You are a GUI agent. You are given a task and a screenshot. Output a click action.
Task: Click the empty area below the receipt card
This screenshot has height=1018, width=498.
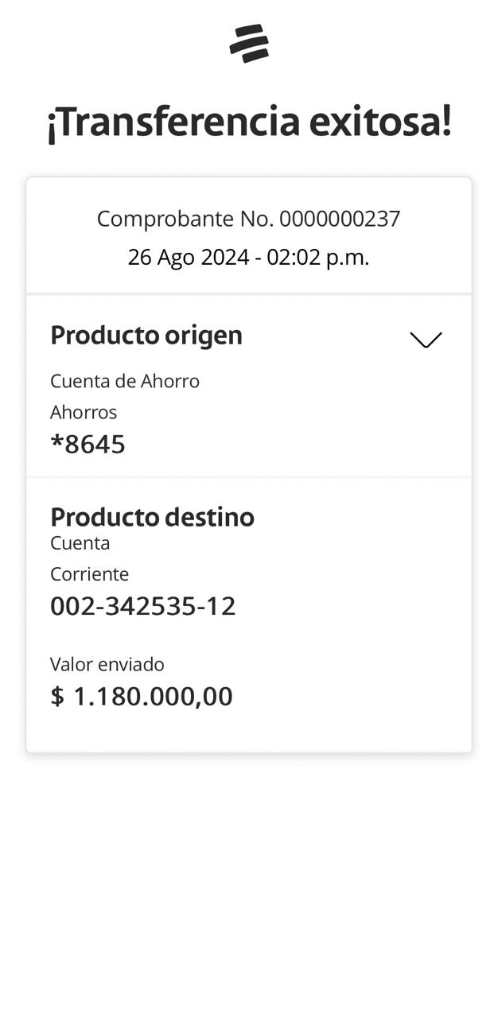click(249, 875)
